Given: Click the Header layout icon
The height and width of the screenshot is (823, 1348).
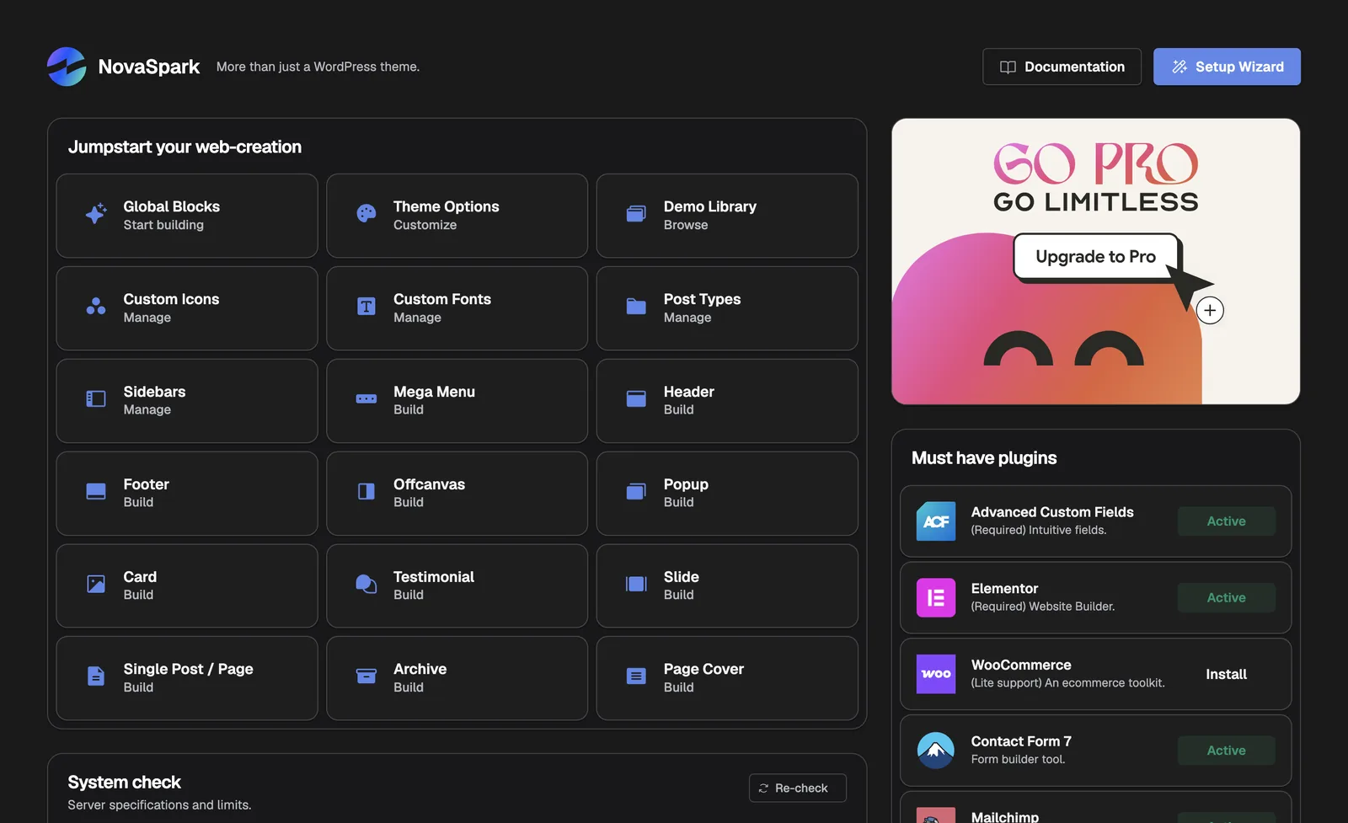Looking at the screenshot, I should (636, 399).
